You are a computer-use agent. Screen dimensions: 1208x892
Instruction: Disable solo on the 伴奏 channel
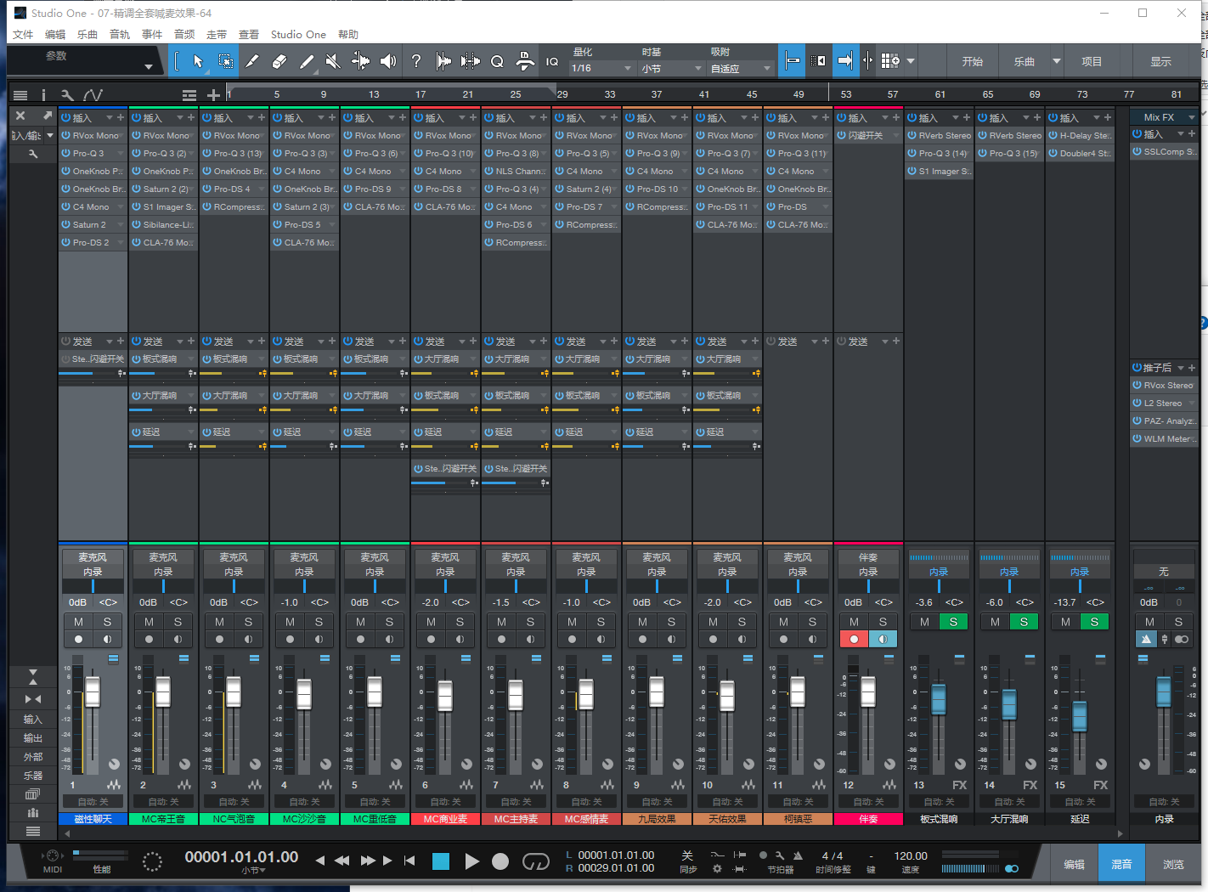pos(883,621)
